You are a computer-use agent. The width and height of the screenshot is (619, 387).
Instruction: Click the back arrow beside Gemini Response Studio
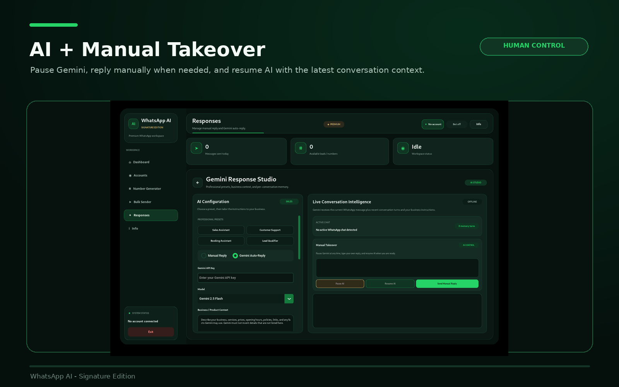198,183
